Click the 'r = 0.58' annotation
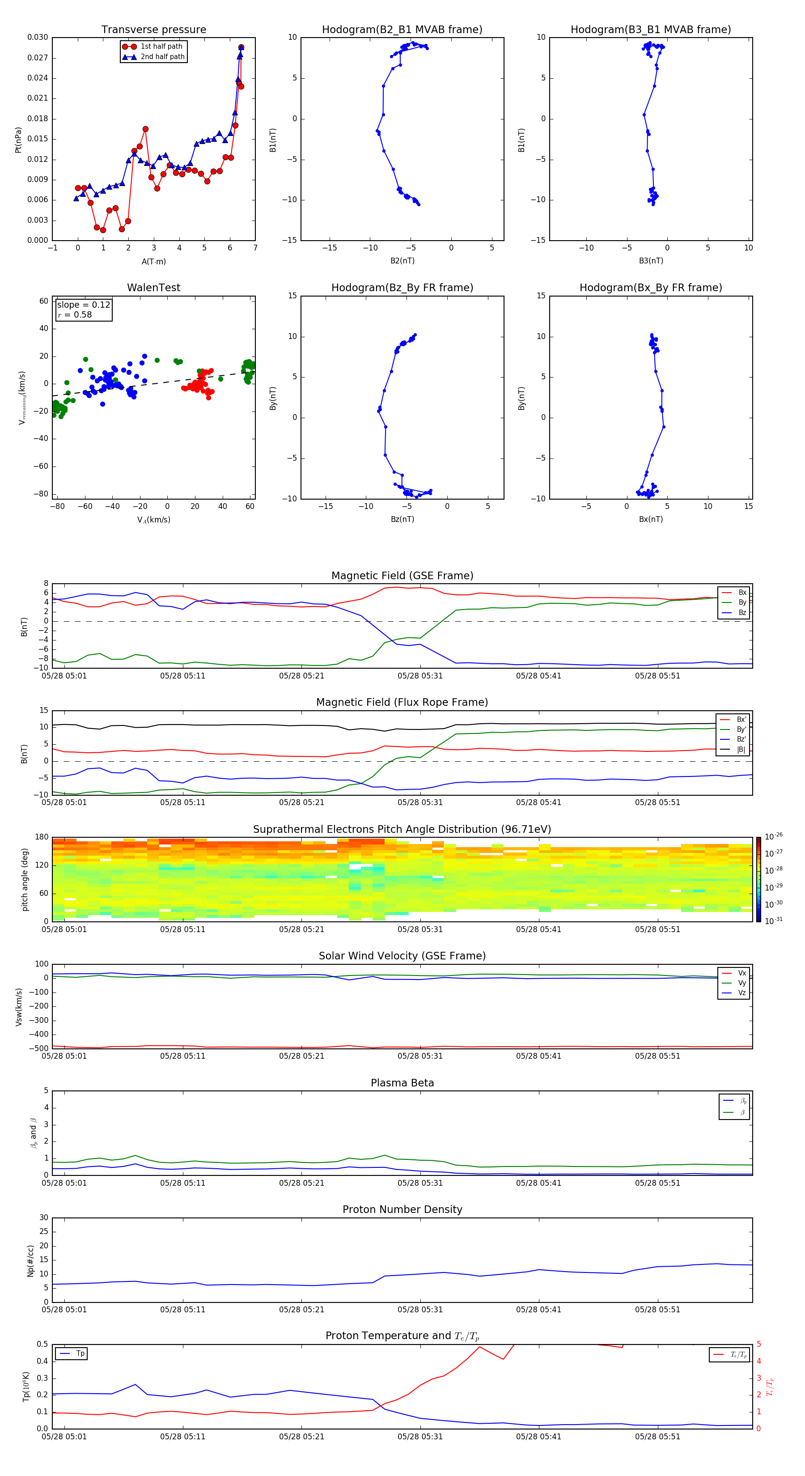The image size is (805, 1476). pyautogui.click(x=75, y=314)
